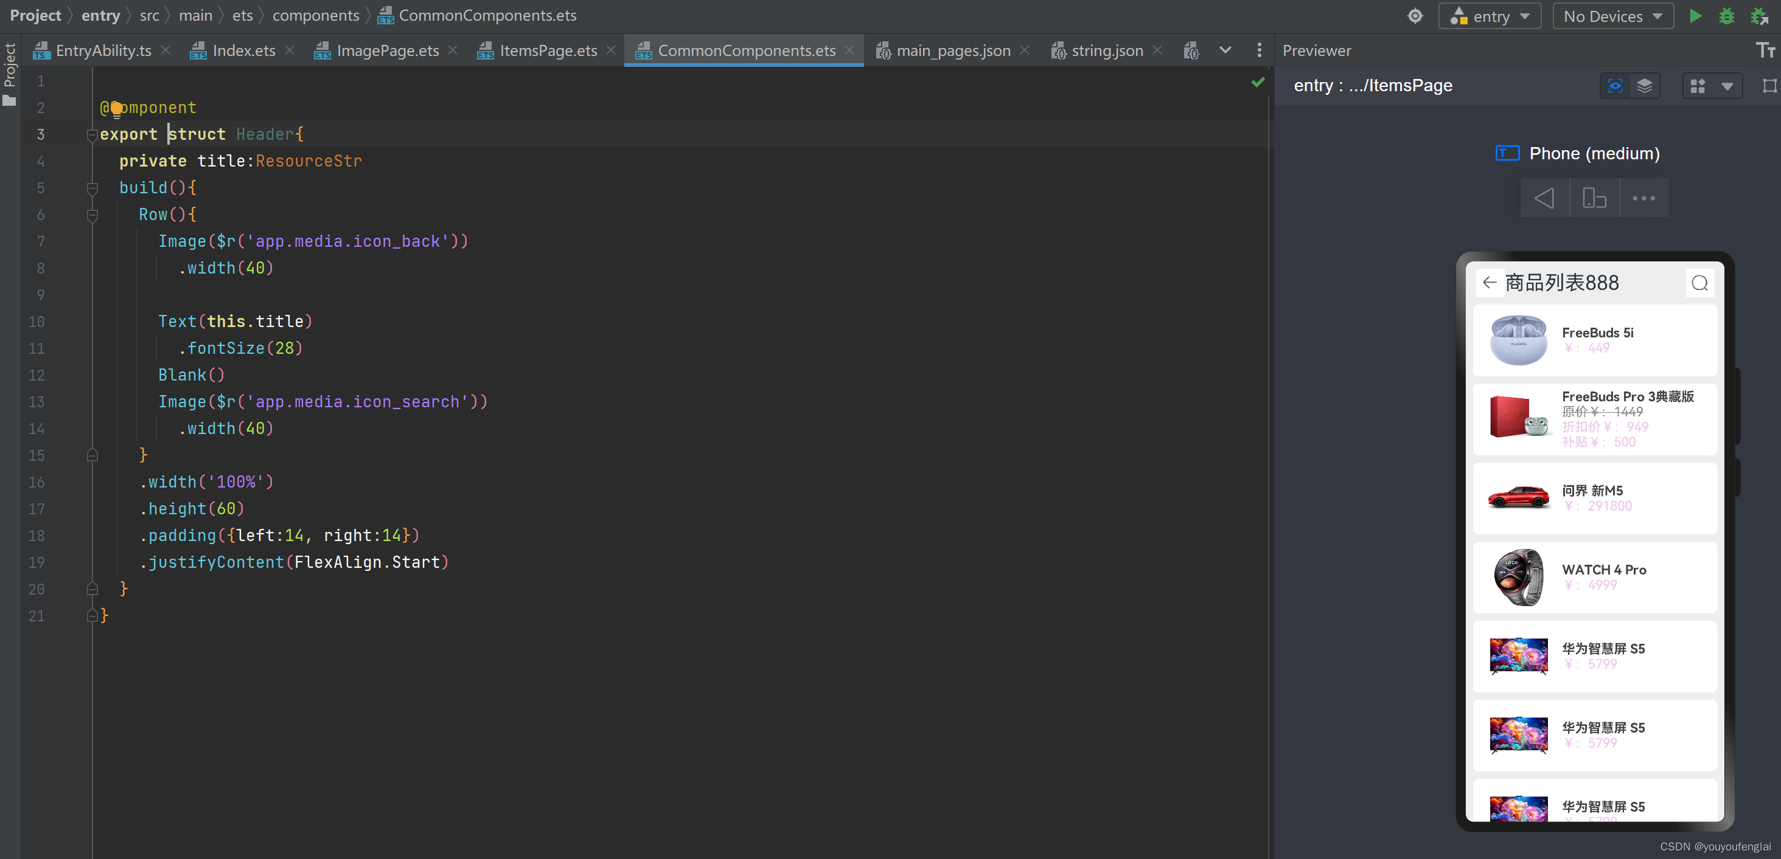1781x859 pixels.
Task: Open the multi-device grid profile icon
Action: coord(1698,86)
